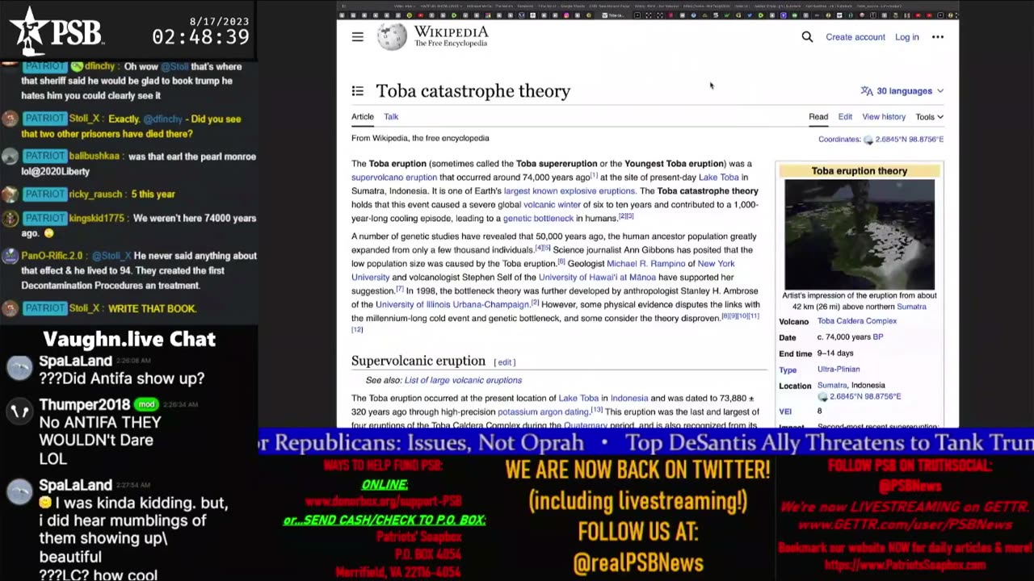Click the language translate icon
1034x581 pixels.
(867, 91)
